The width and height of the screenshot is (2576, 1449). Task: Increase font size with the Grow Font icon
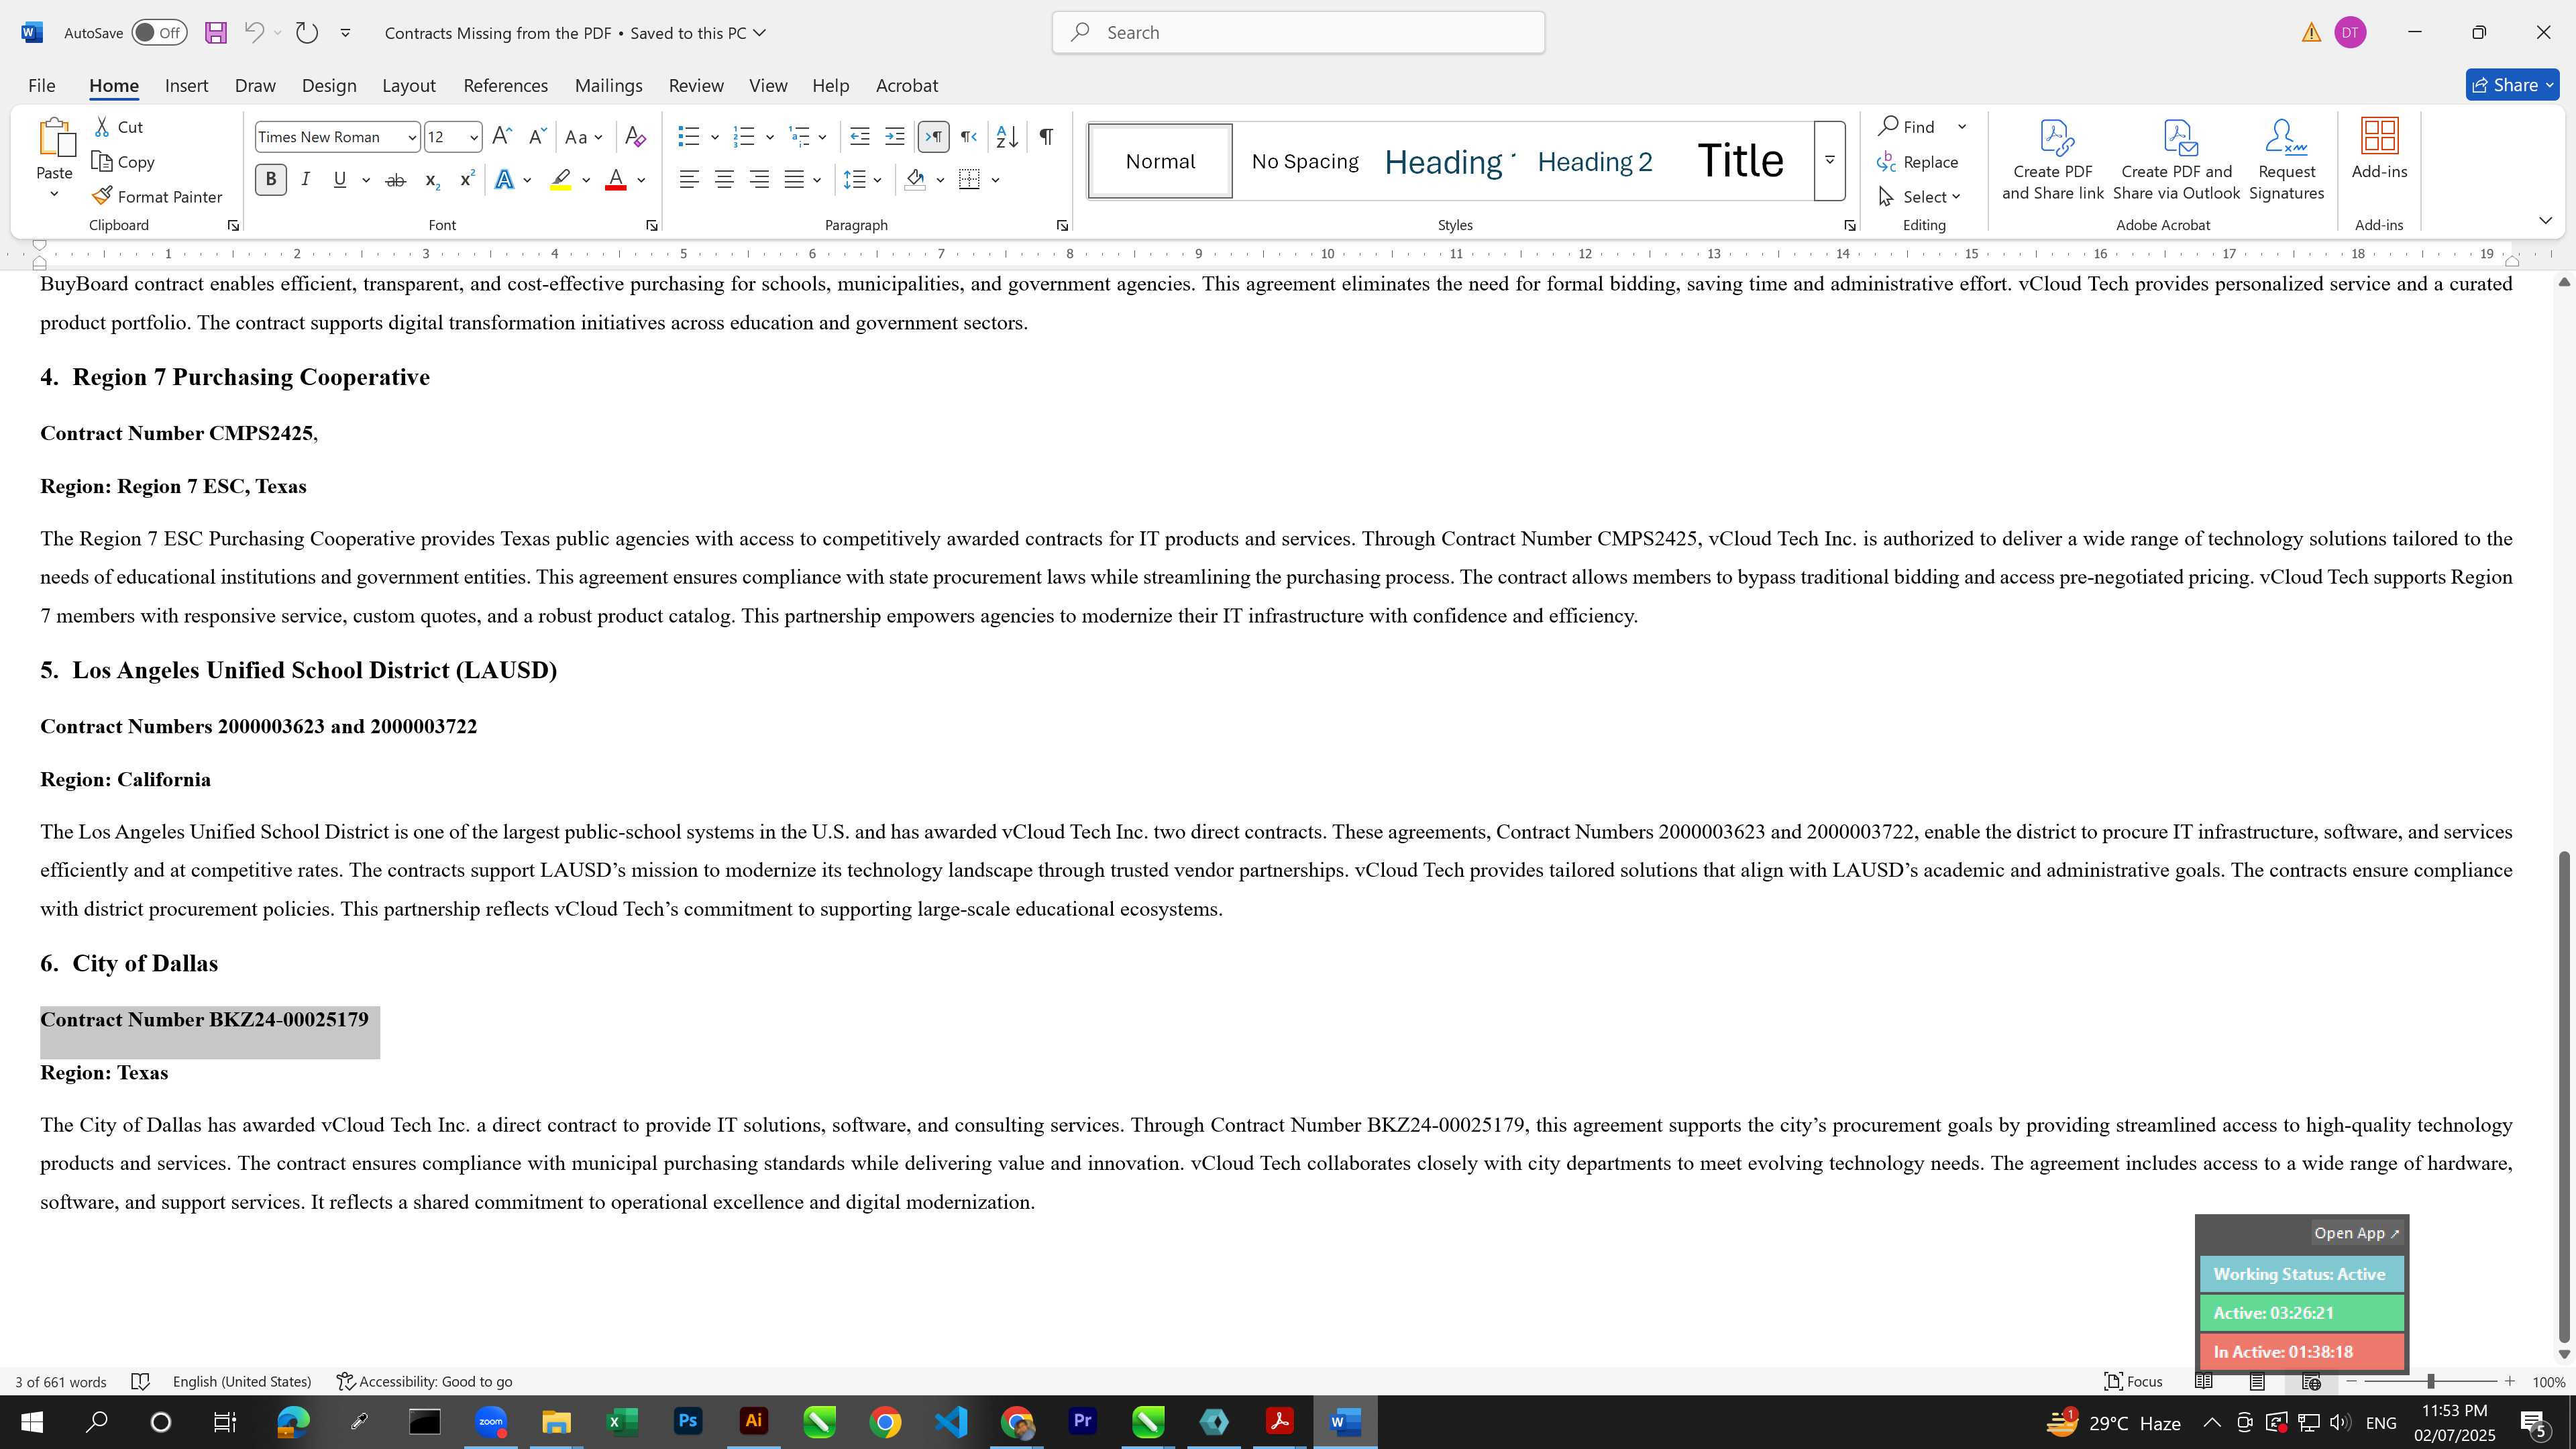[x=503, y=136]
